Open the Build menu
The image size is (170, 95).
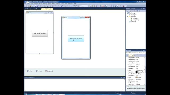(41, 4)
